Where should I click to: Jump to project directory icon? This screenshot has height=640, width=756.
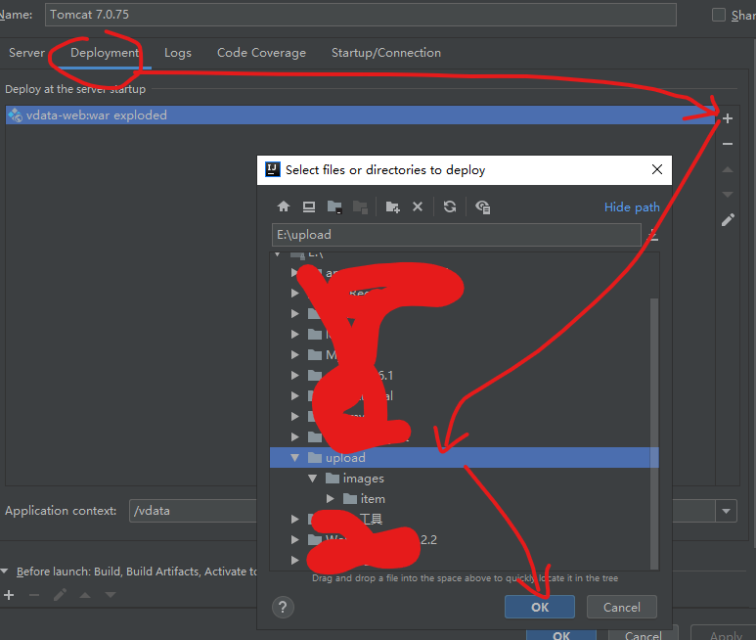334,206
